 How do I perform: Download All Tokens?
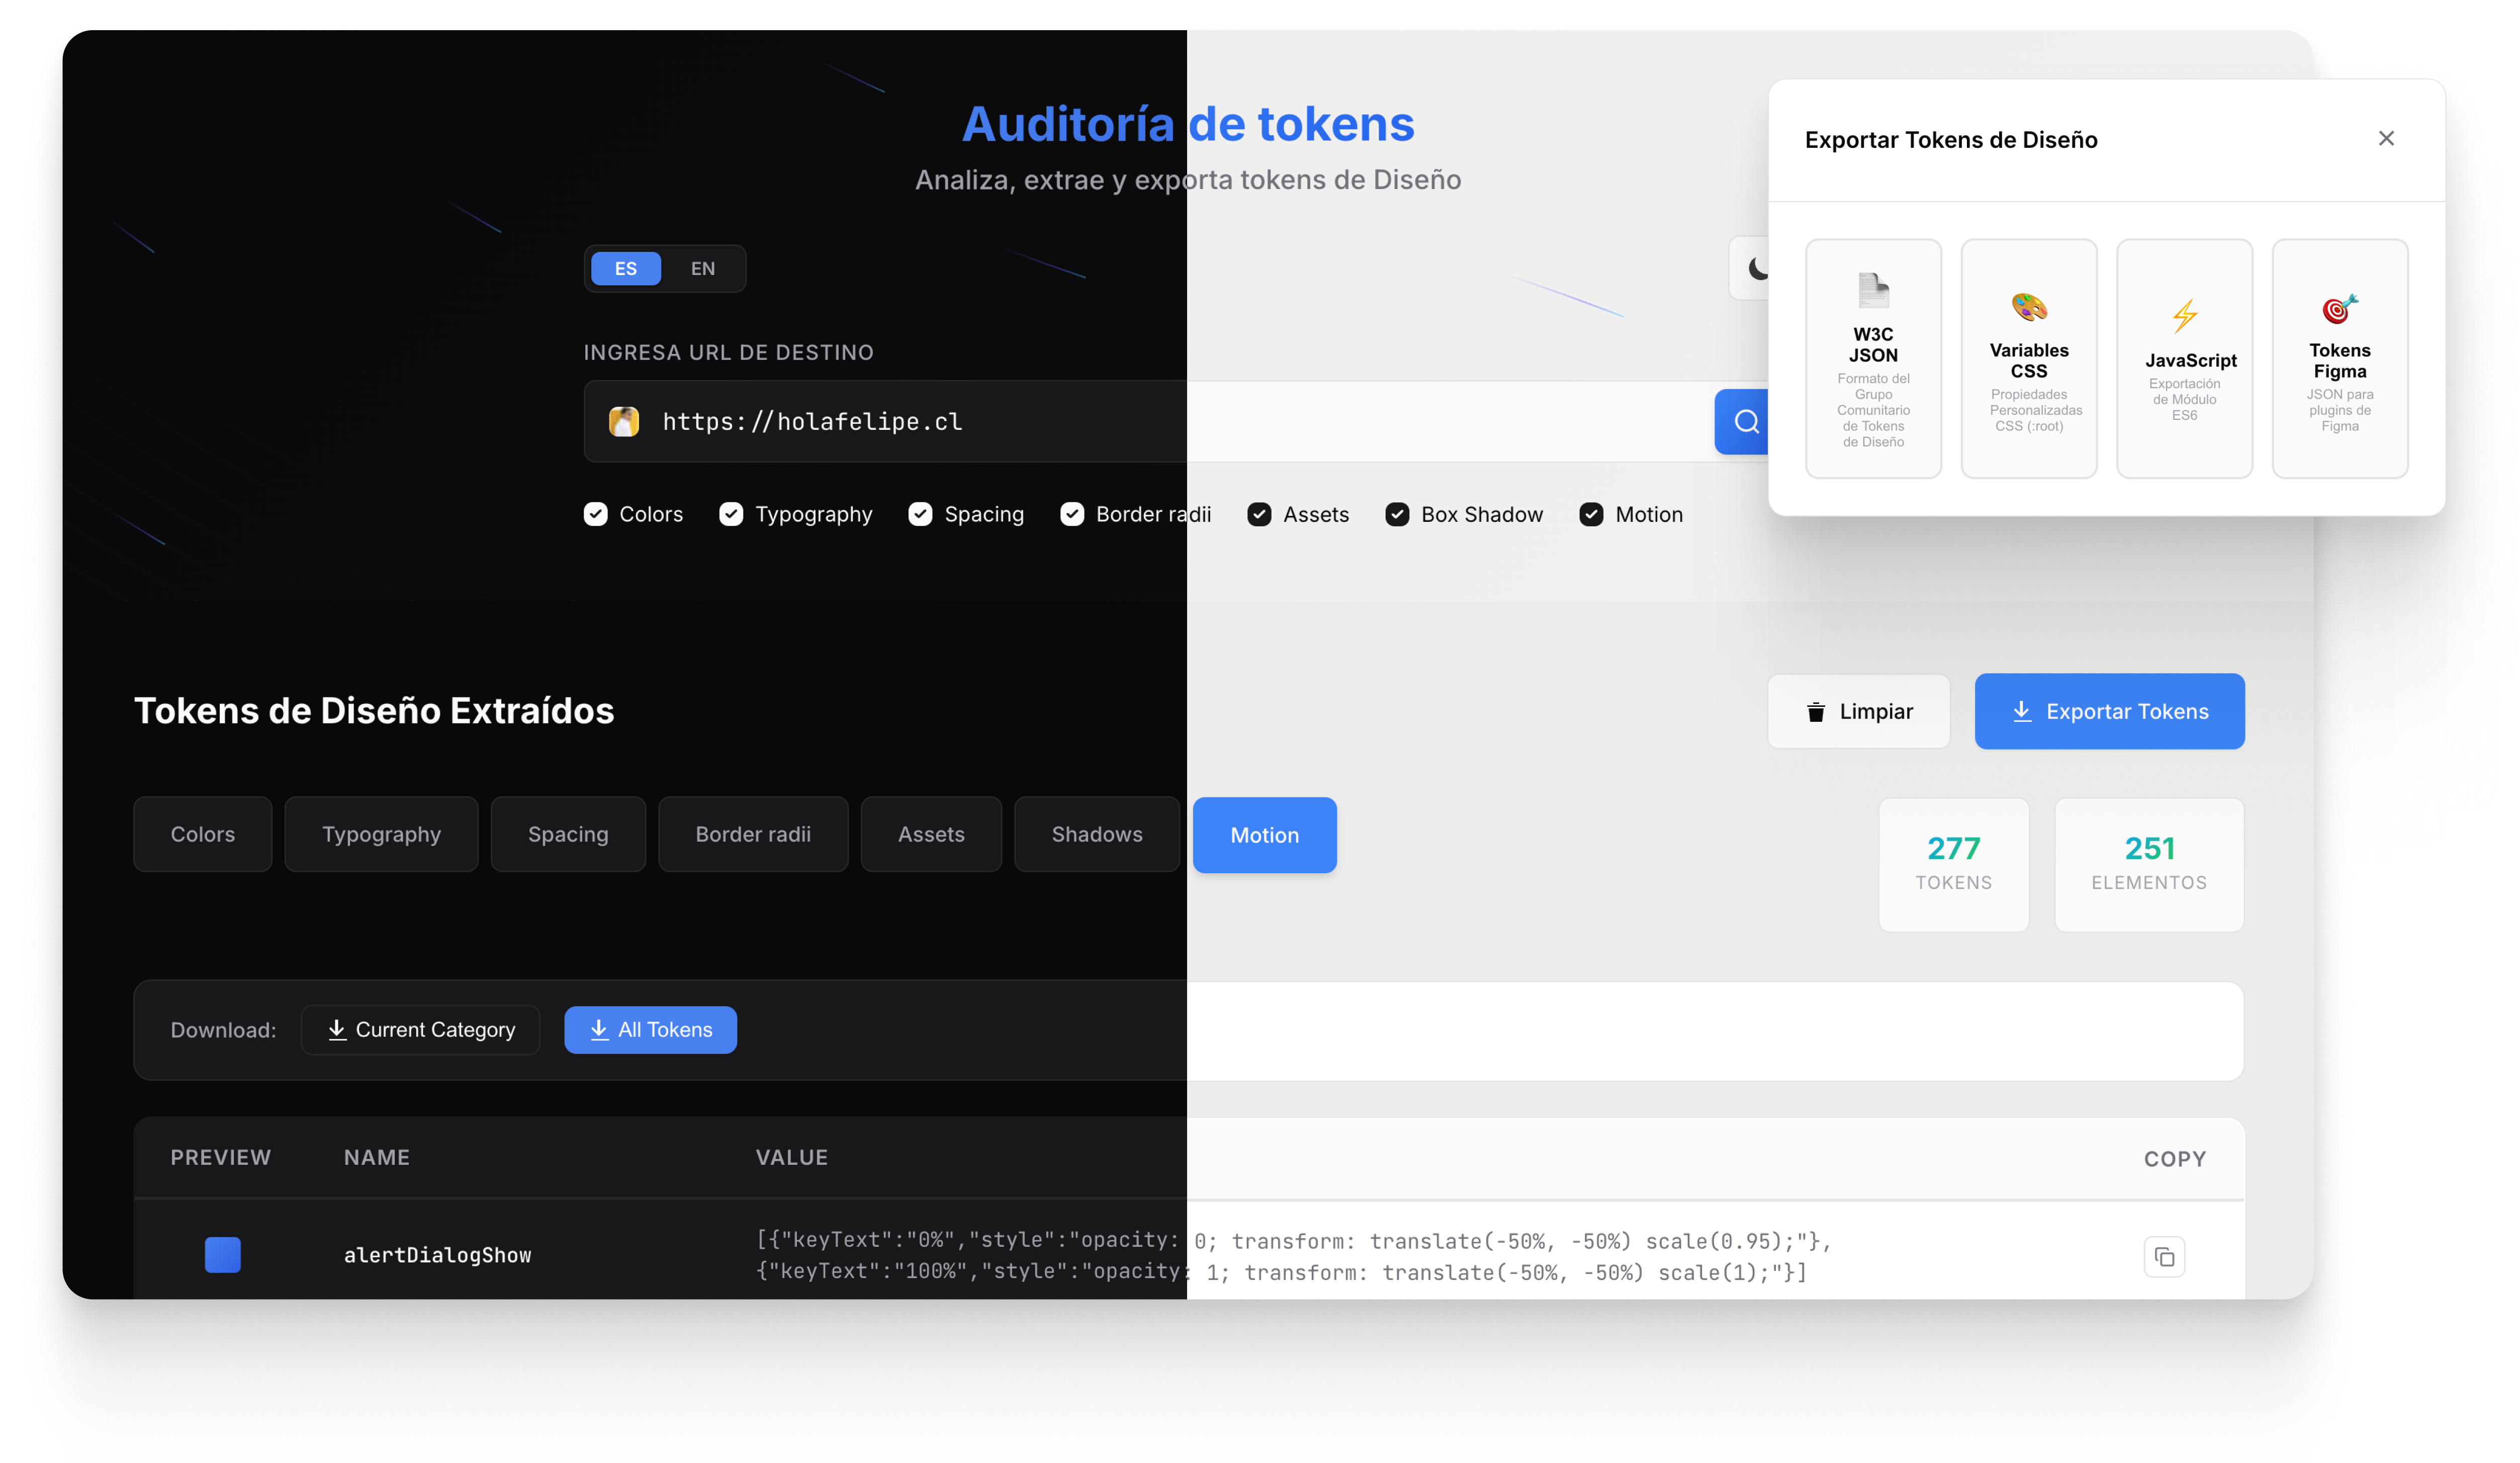pyautogui.click(x=650, y=1029)
